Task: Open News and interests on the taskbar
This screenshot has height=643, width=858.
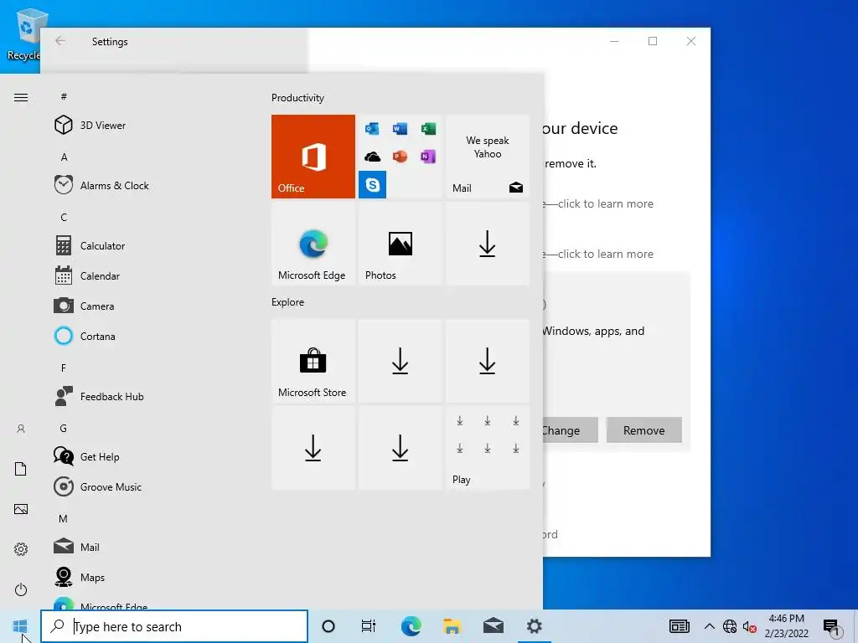Action: [x=679, y=626]
